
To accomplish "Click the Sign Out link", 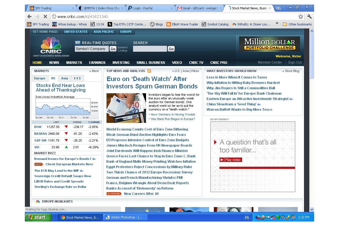I will [x=295, y=62].
